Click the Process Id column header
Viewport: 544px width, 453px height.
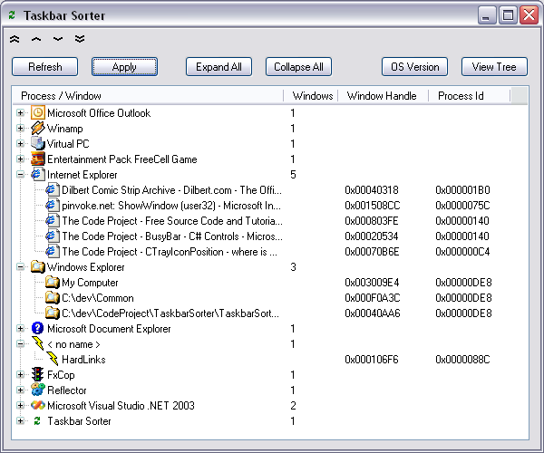coord(470,96)
